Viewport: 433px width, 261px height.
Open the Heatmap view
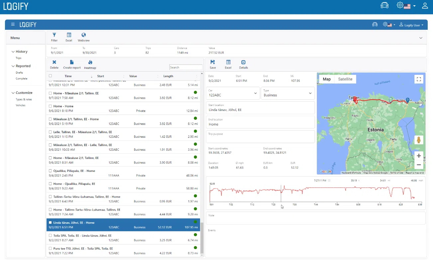pos(90,64)
